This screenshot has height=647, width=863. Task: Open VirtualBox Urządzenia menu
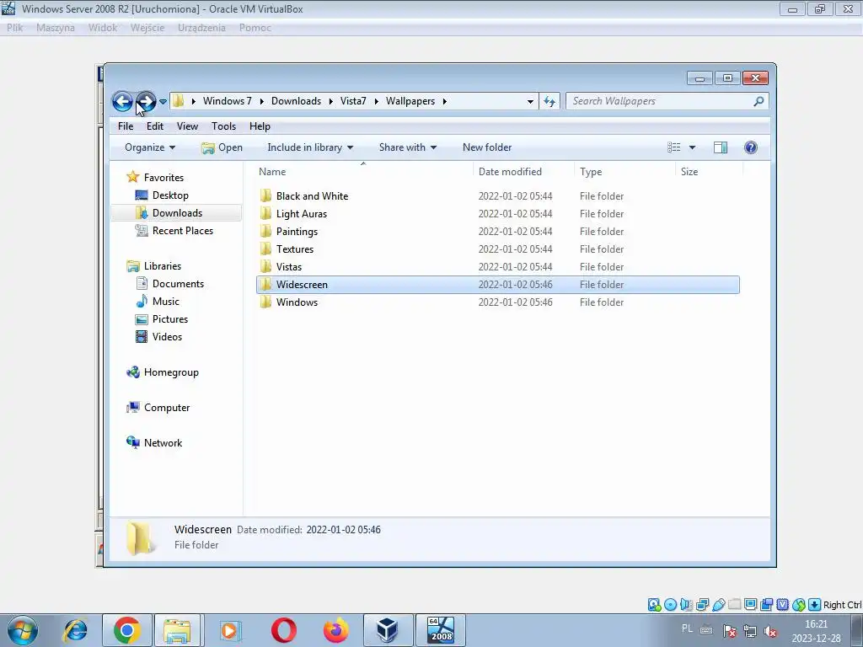[x=201, y=28]
